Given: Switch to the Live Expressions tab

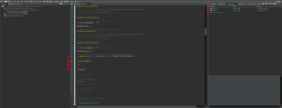Looking at the screenshot, I should 250,4.
